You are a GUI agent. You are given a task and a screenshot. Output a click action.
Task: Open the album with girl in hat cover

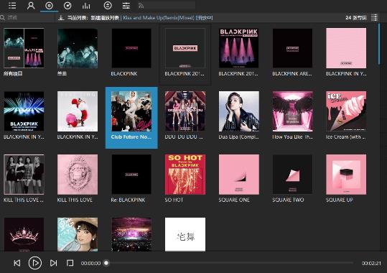78,234
